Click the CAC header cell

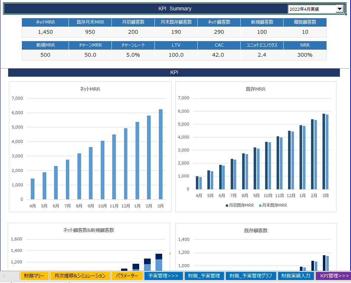[x=219, y=45]
